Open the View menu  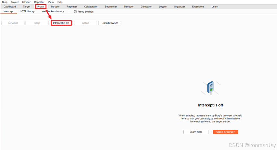51,2
